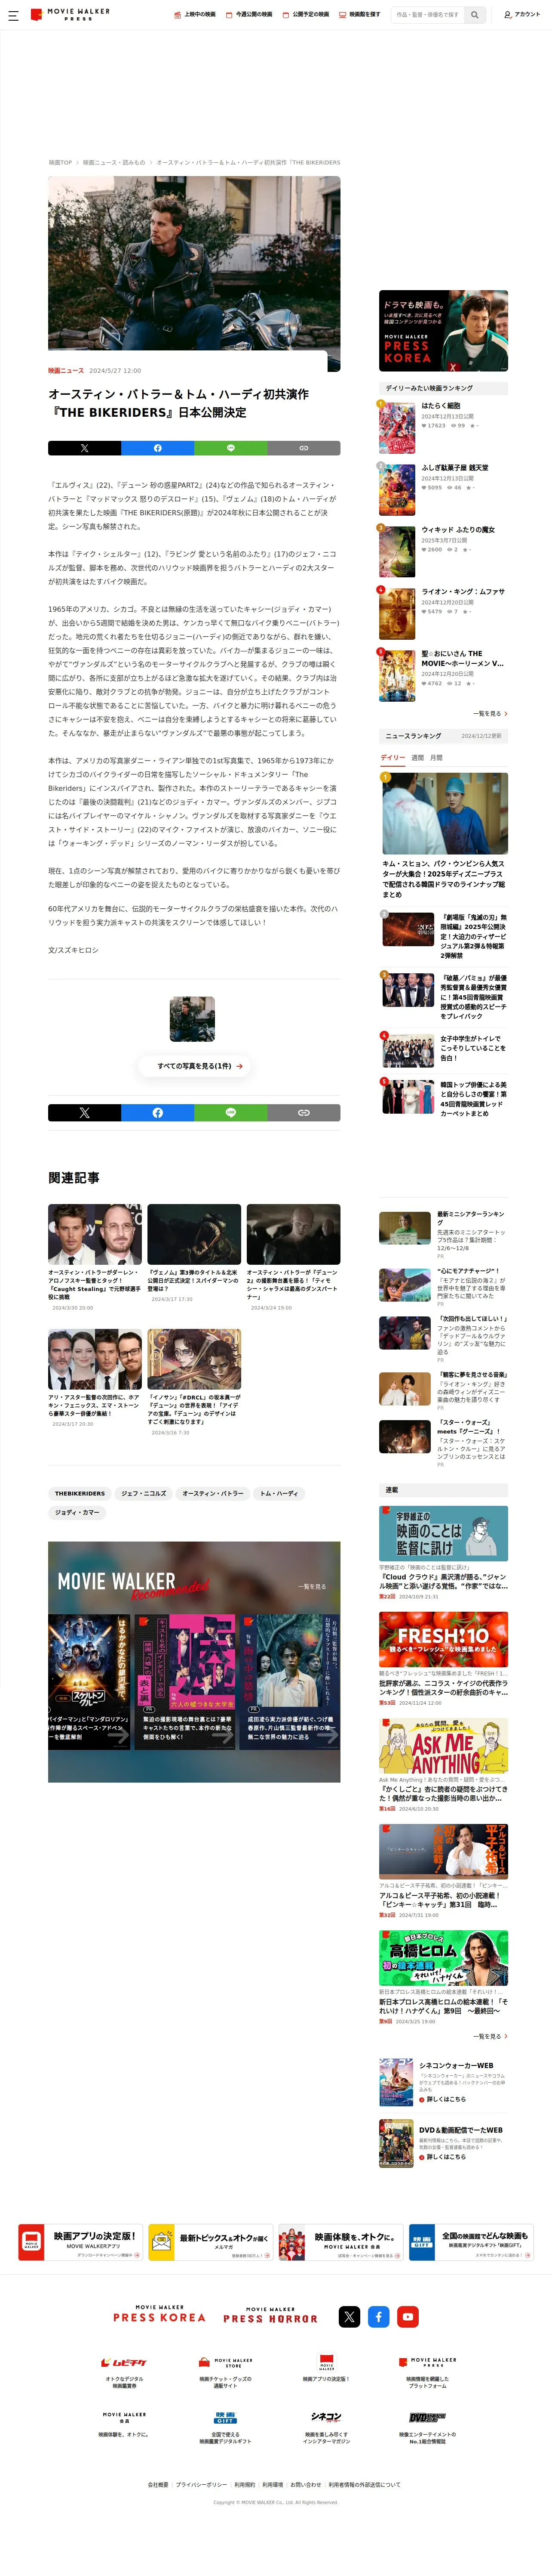Screen dimensions: 552x2576
Task: Open the MOVIE WALKER STORE logo in footer
Action: point(226,2362)
